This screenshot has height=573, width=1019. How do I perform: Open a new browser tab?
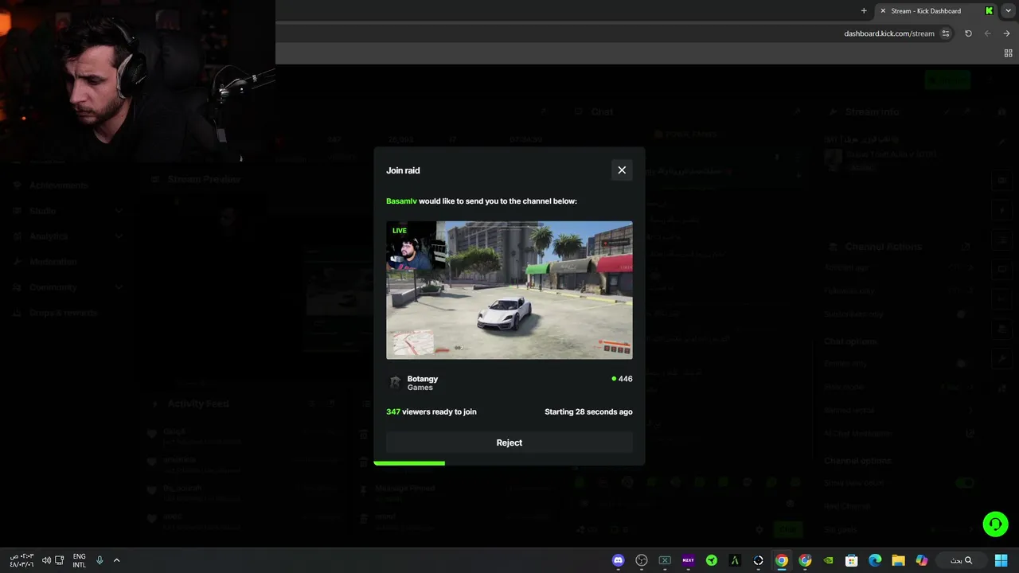[x=864, y=10]
